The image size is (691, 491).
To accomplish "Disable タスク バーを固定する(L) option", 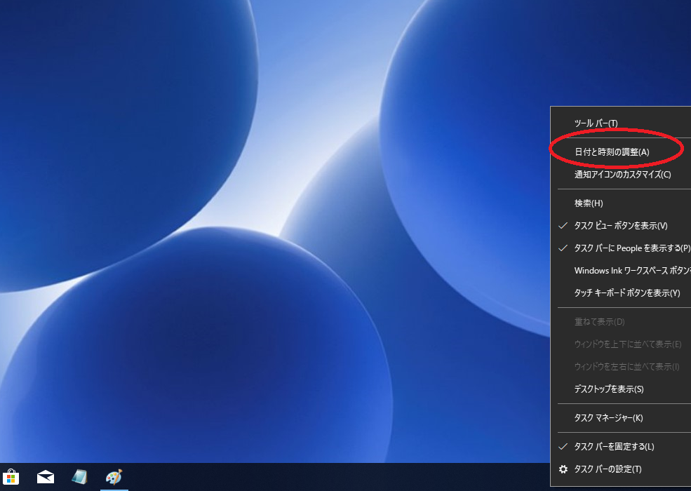I will (x=614, y=447).
